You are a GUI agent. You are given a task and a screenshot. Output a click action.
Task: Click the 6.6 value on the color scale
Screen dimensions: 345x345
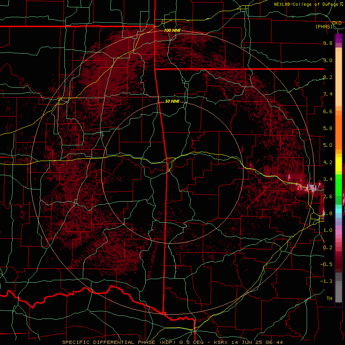[x=328, y=111]
